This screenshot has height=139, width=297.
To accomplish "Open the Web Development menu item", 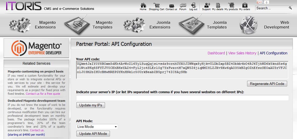I will click(x=276, y=25).
